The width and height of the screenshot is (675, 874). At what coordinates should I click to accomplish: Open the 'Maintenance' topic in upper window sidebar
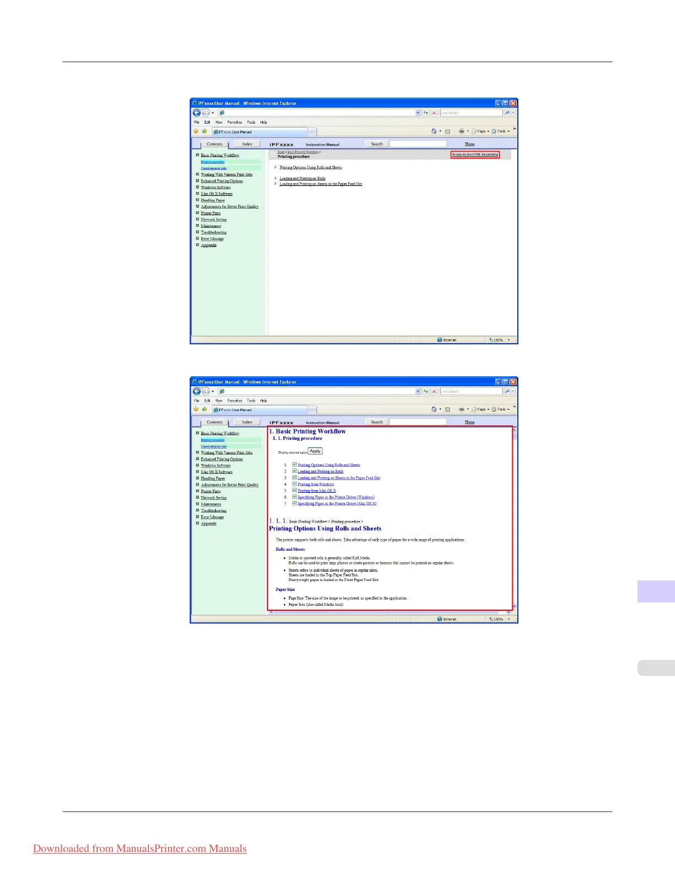pos(211,226)
